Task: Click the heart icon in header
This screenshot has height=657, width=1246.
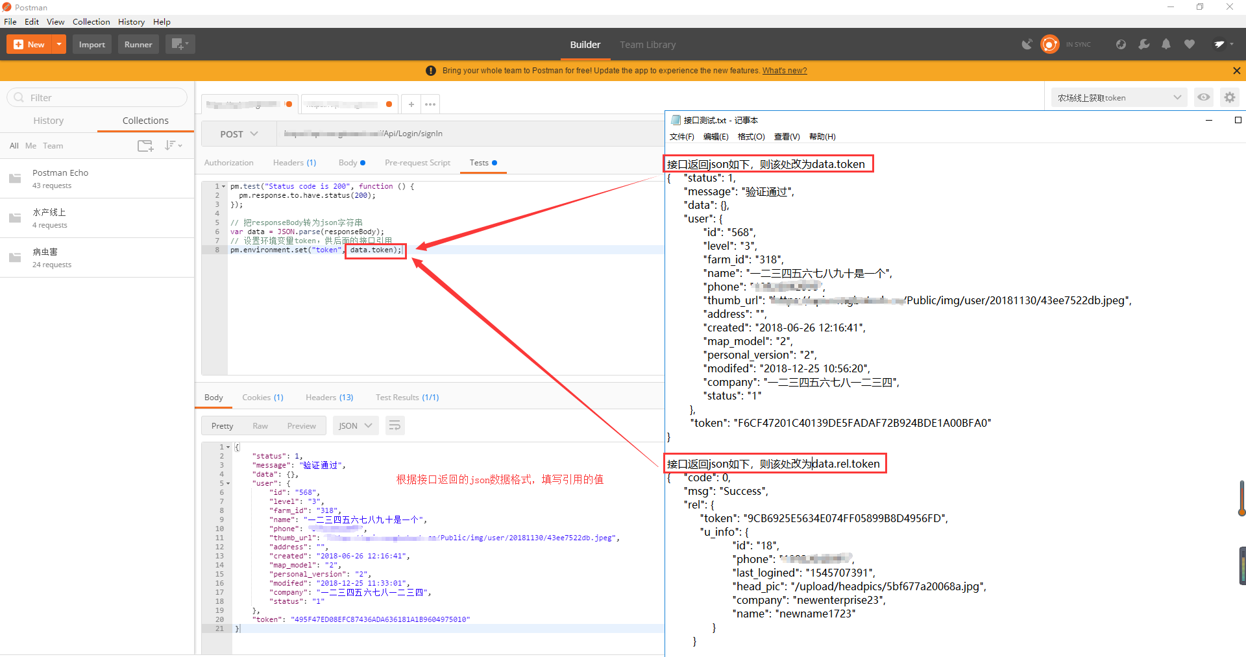Action: pyautogui.click(x=1190, y=44)
